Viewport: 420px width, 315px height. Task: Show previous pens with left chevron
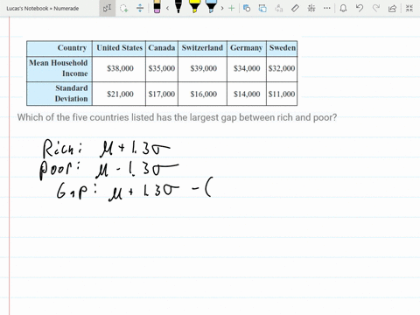click(x=167, y=8)
